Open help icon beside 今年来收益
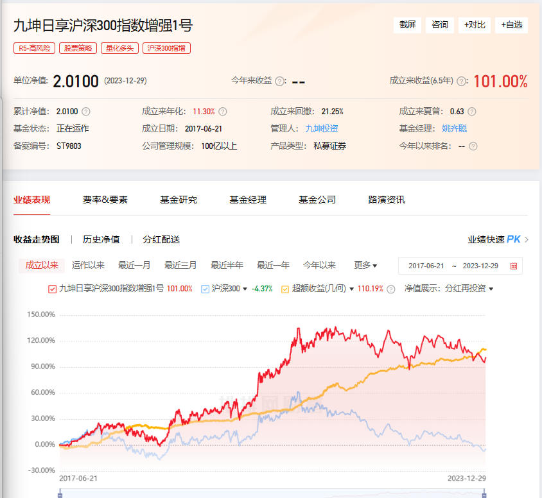Viewport: 542px width, 498px height. coord(280,82)
